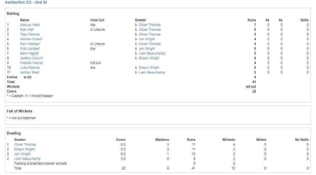Open Marcus West's player profile
Image resolution: width=316 pixels, height=175 pixels.
30,25
